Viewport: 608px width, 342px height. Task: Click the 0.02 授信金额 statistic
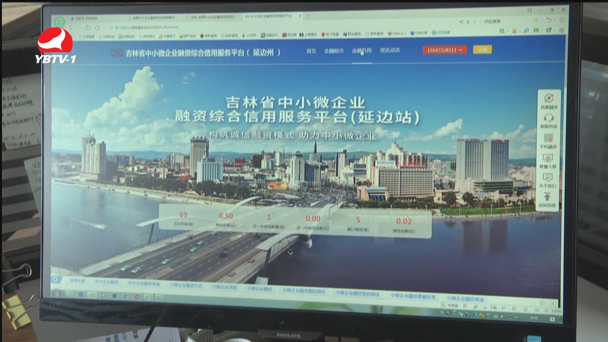pyautogui.click(x=404, y=225)
